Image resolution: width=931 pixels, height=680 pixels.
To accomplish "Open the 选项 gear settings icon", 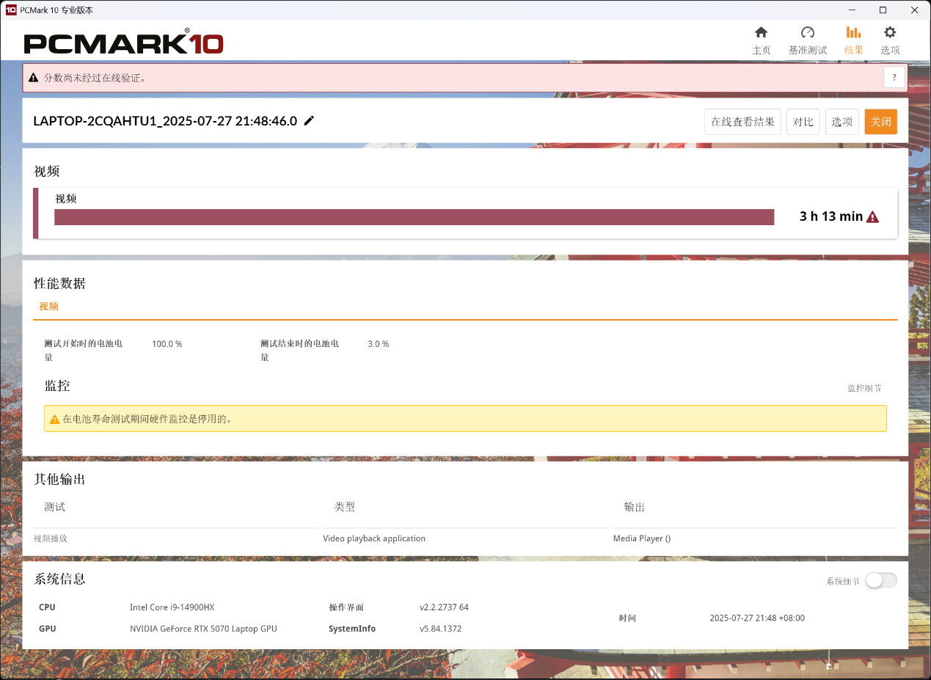I will pos(890,33).
